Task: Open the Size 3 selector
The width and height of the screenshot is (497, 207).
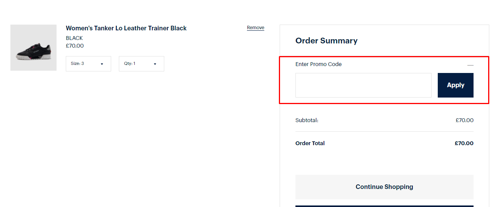Action: coord(88,64)
